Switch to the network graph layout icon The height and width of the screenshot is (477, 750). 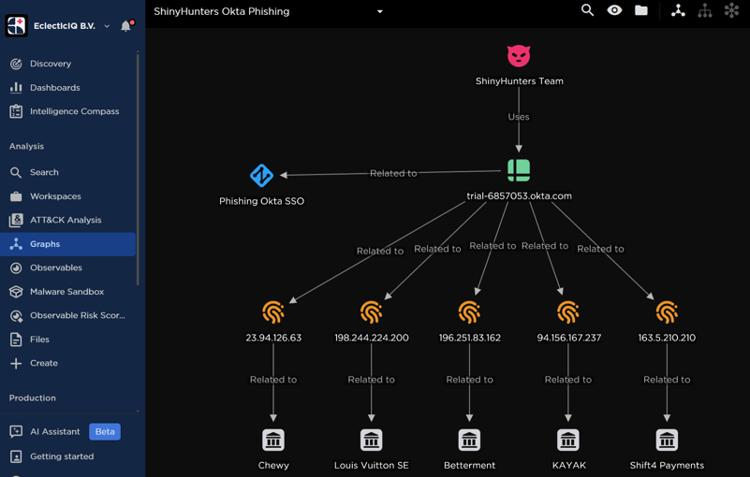pyautogui.click(x=678, y=10)
